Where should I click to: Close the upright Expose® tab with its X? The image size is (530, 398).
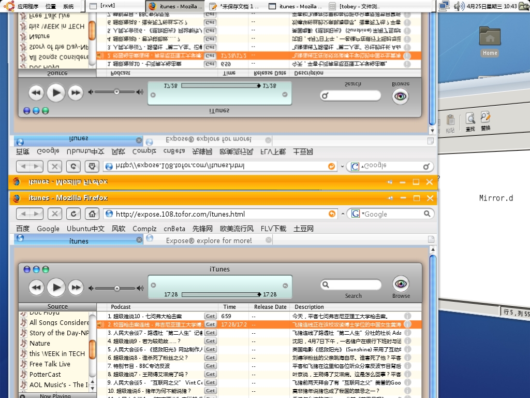pos(269,240)
